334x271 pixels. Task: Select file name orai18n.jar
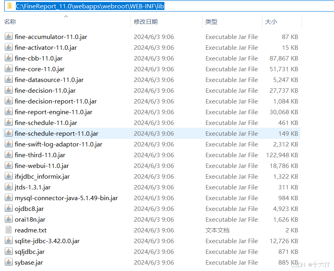[30, 220]
